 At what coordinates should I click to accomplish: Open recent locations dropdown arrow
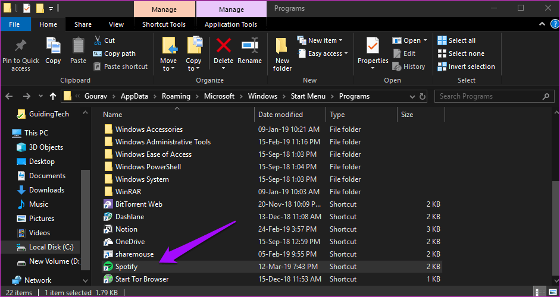click(x=40, y=96)
